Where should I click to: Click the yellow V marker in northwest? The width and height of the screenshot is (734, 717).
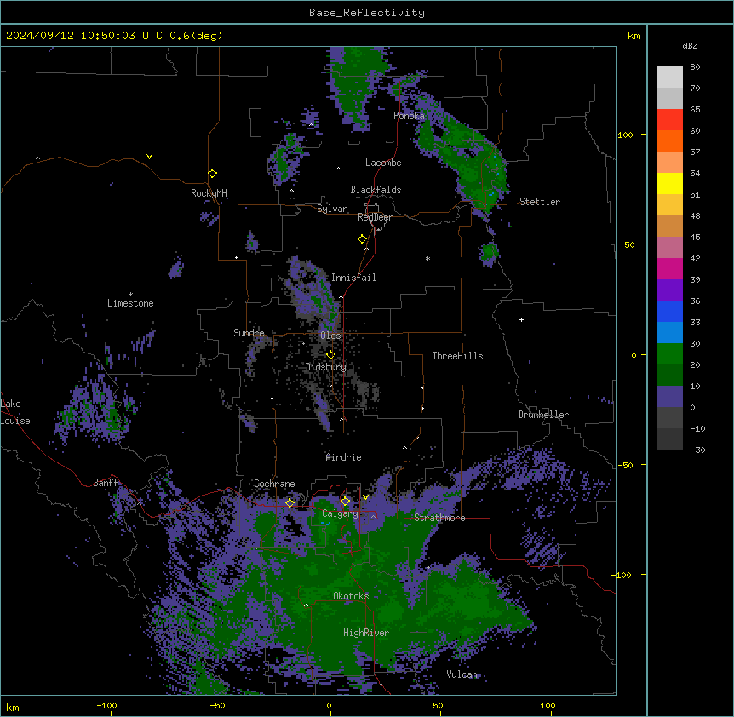(149, 157)
